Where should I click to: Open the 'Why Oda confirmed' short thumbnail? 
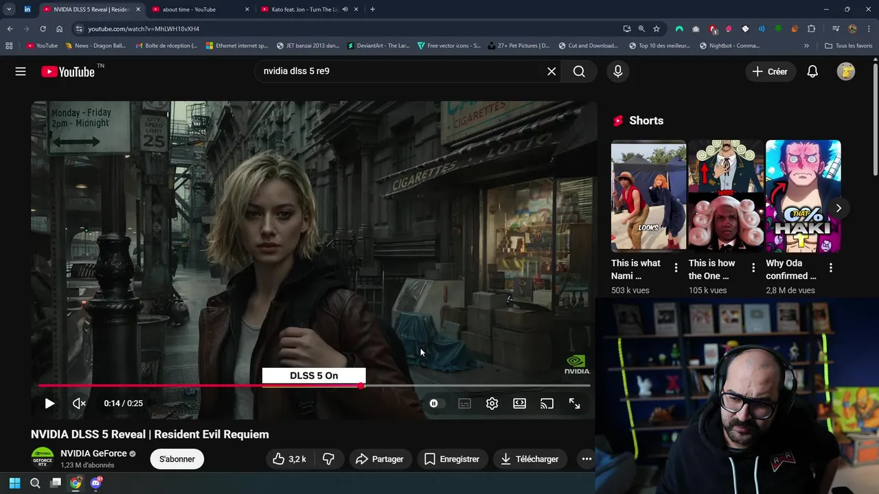click(x=803, y=196)
